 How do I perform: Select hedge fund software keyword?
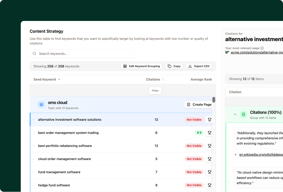(54, 185)
